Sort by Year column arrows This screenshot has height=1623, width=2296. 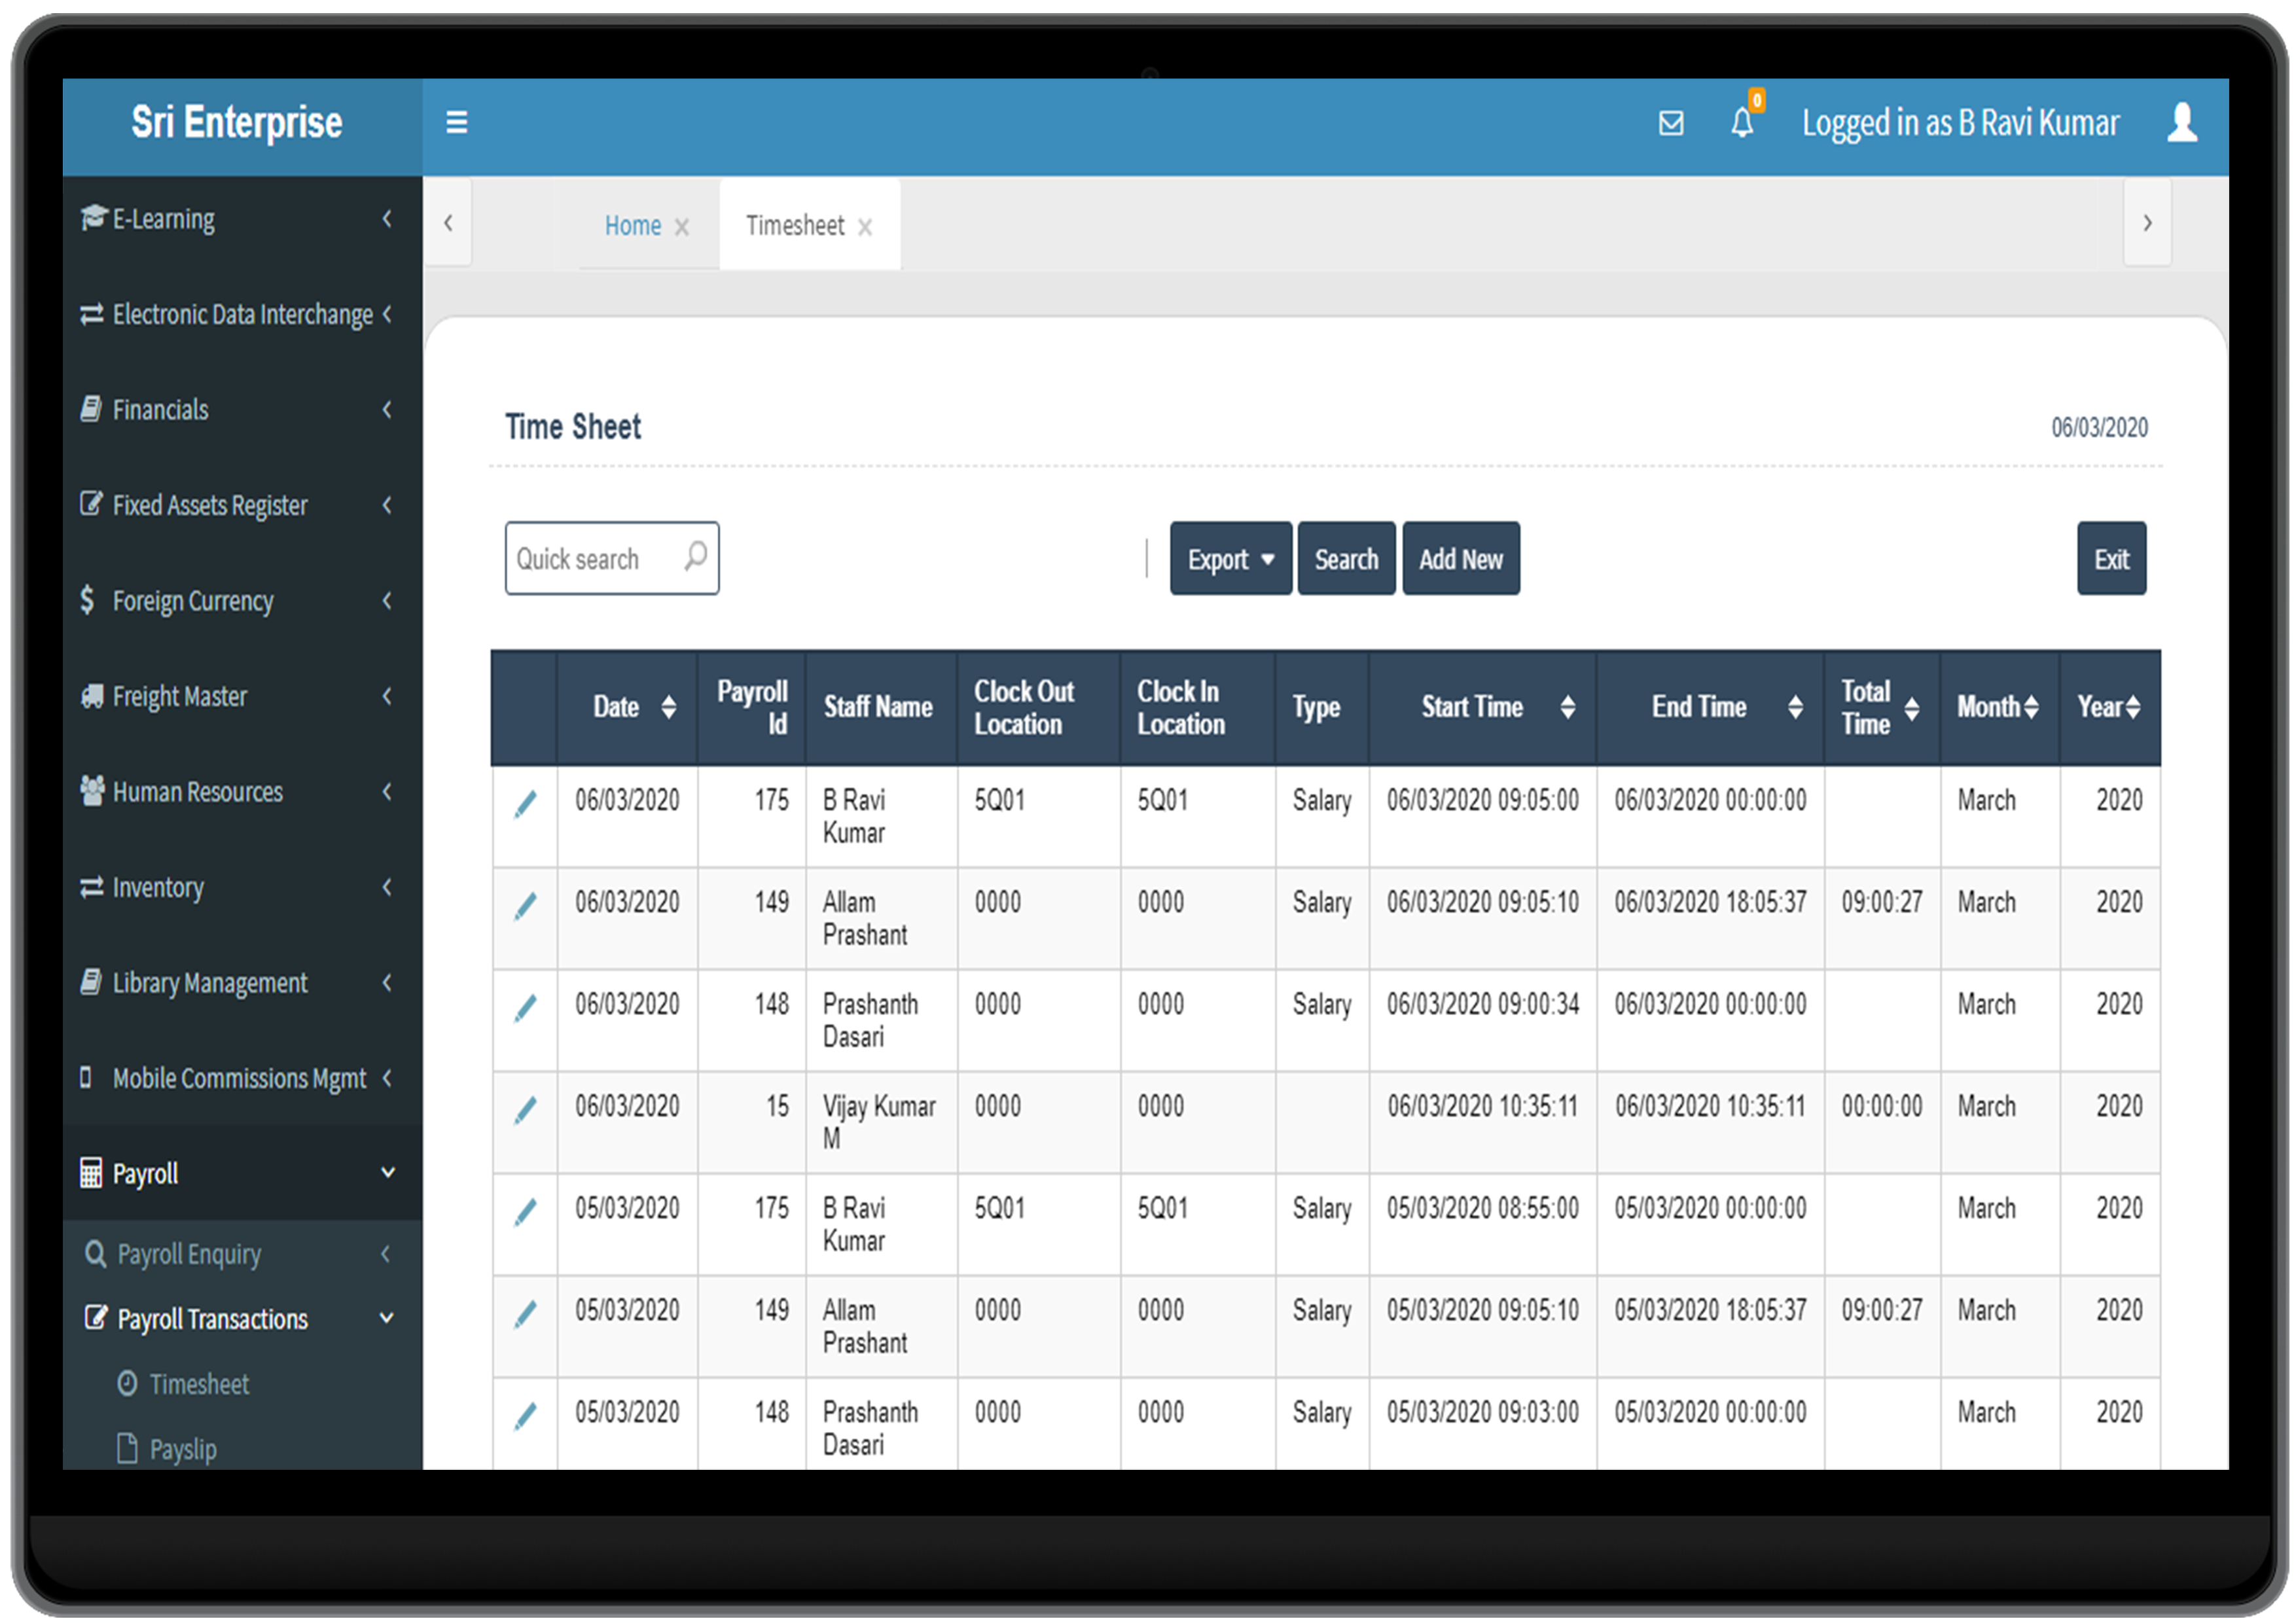(2132, 708)
